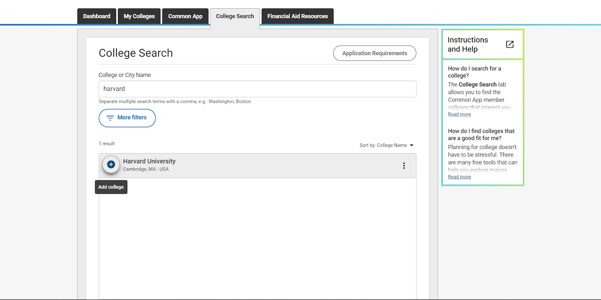Screen dimensions: 601x300
Task: Open the Financial Aid Resources tab
Action: click(x=297, y=16)
